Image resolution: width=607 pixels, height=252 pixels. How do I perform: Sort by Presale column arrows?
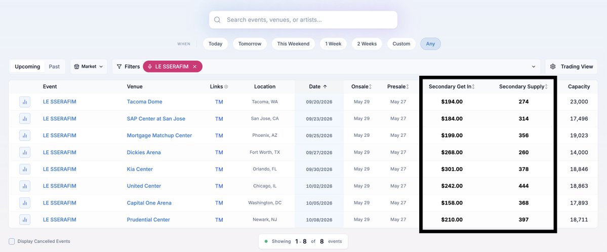point(408,87)
